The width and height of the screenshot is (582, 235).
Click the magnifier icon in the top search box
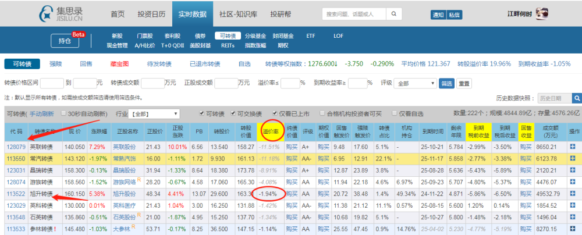(x=393, y=15)
